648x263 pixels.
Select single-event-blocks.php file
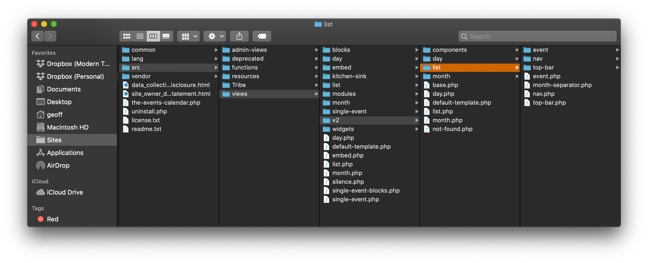(x=370, y=191)
